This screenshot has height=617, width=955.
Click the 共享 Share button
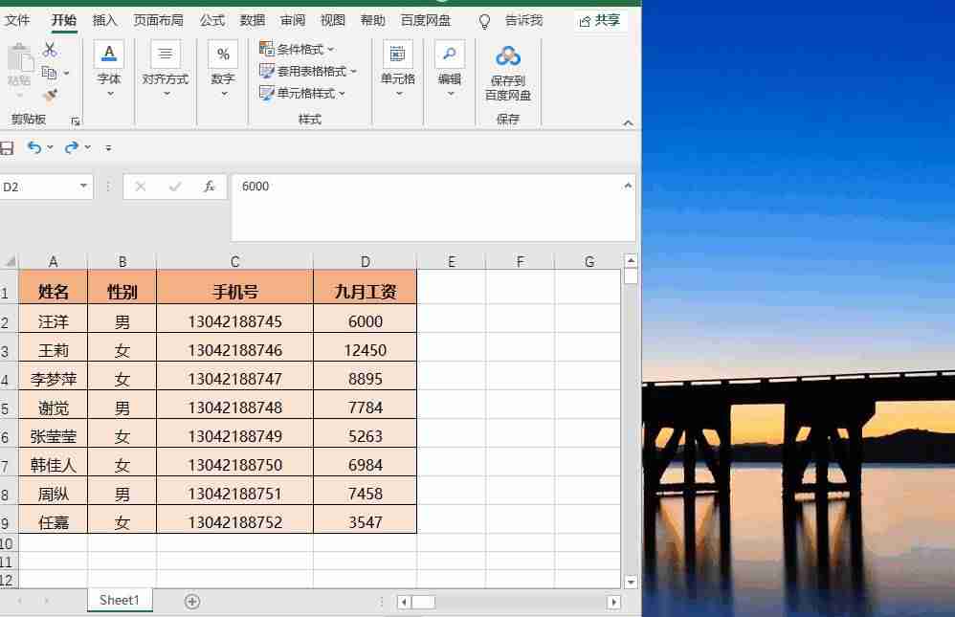click(600, 21)
